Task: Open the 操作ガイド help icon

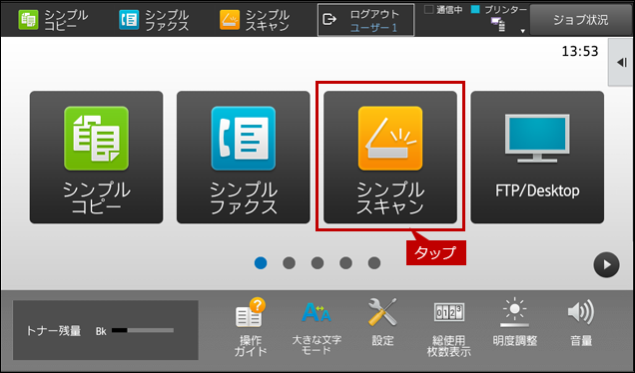Action: pyautogui.click(x=251, y=327)
